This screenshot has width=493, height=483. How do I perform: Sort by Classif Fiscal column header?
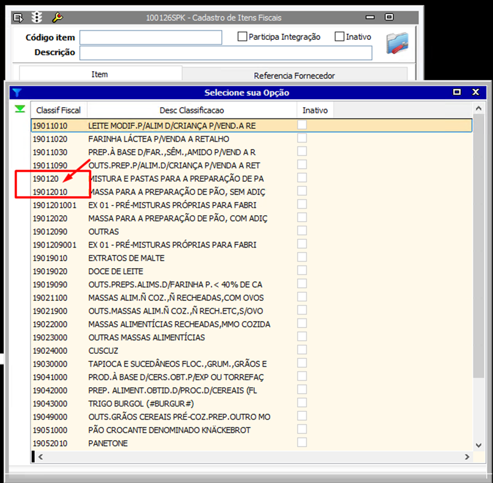click(59, 110)
